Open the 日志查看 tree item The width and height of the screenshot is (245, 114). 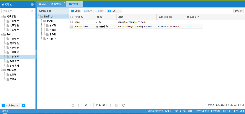pyautogui.click(x=14, y=66)
